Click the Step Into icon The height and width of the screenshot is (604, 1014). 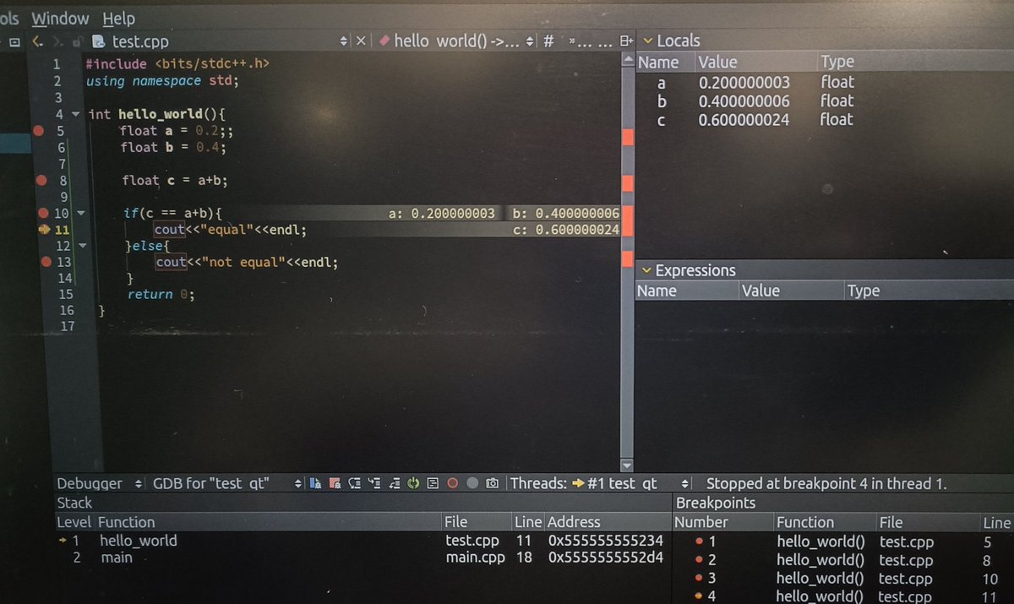tap(374, 483)
